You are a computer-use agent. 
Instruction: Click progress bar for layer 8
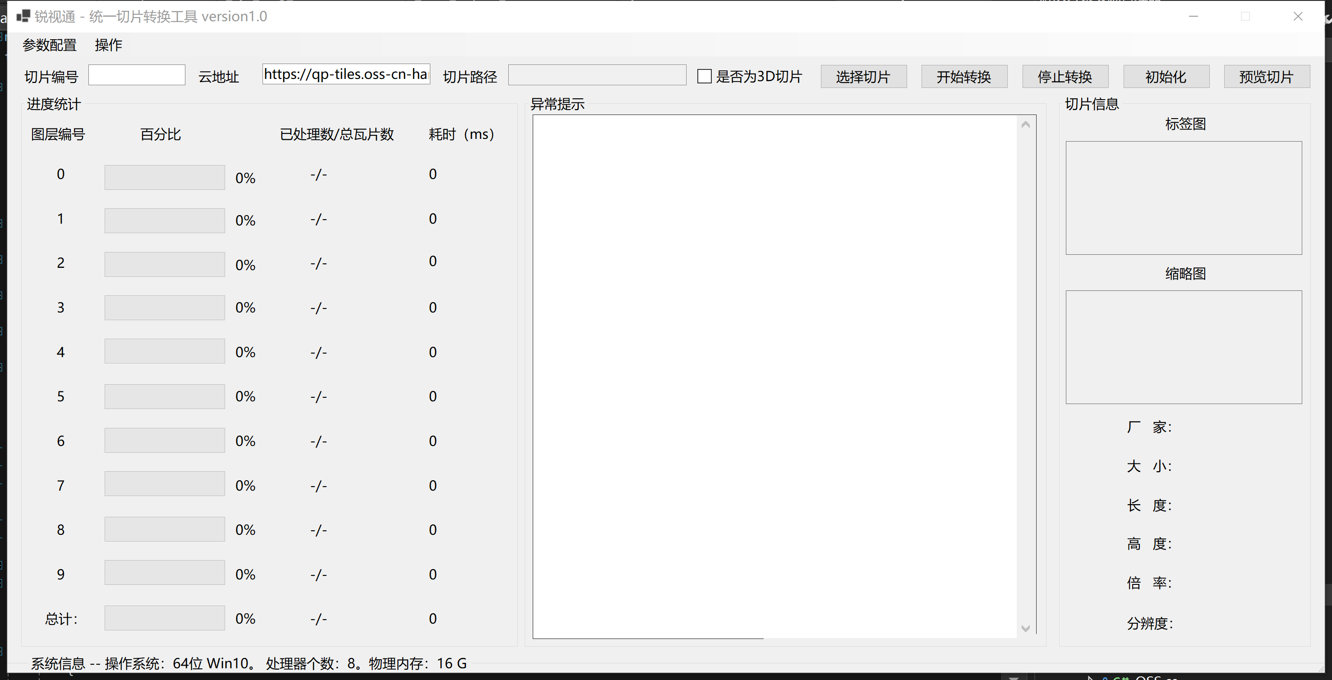pyautogui.click(x=165, y=529)
